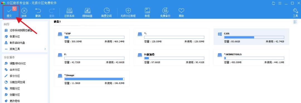Open the 配置空间 allocate space tool
This screenshot has height=103, width=301.
pyautogui.click(x=106, y=12)
